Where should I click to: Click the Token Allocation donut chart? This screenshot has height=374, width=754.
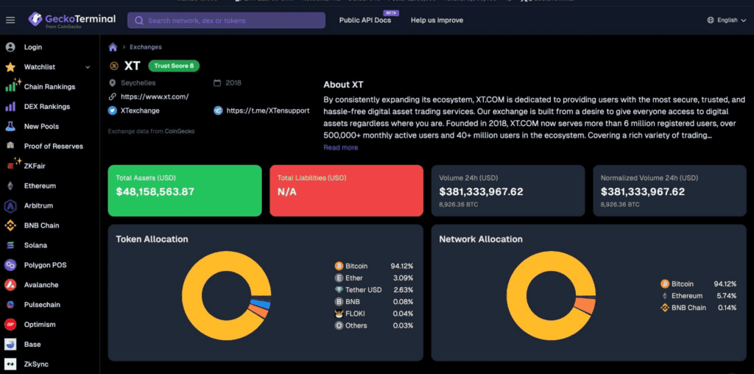[x=227, y=295]
